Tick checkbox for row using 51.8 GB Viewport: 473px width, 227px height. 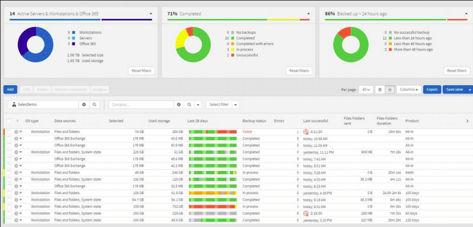coord(9,193)
